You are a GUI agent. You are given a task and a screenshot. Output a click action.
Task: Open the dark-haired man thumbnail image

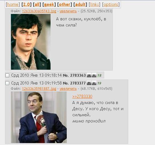point(31,42)
